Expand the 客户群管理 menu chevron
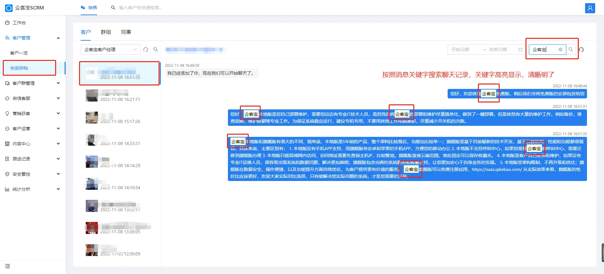604x274 pixels. coord(58,83)
